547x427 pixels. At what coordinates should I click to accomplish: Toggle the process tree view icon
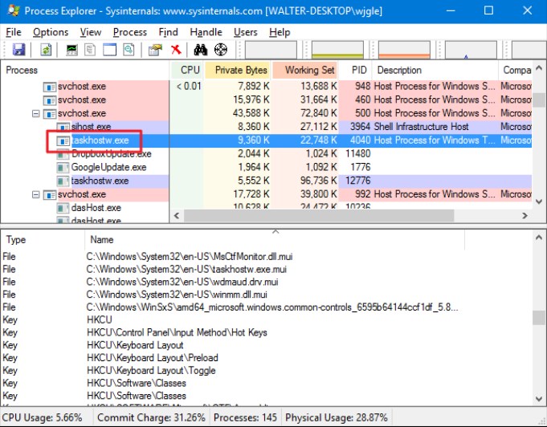pyautogui.click(x=90, y=50)
